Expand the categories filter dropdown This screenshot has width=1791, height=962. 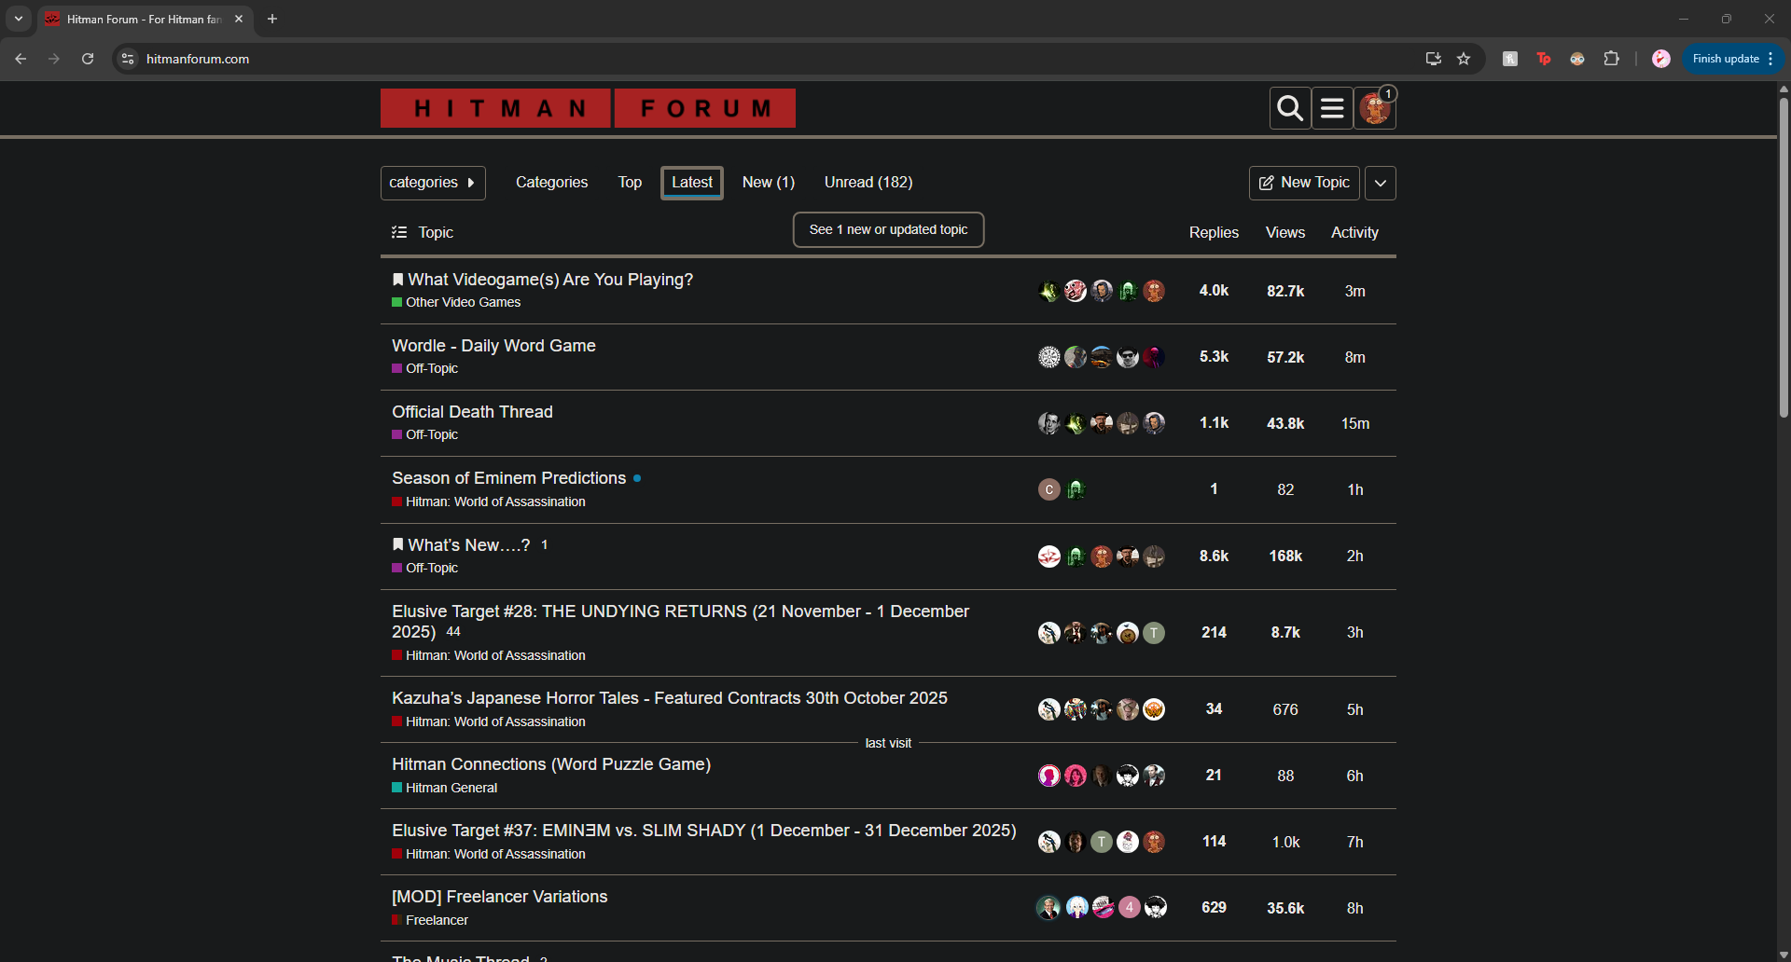[x=433, y=183]
